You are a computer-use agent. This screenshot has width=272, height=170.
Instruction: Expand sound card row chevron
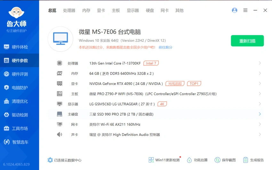[x=260, y=134]
